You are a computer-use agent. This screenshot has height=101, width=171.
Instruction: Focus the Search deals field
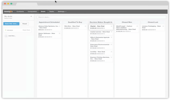pos(101,17)
